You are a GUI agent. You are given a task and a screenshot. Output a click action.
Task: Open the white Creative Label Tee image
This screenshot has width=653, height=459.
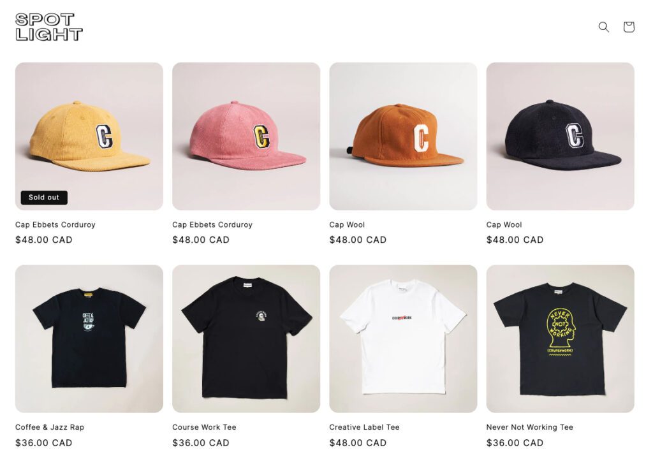tap(403, 339)
